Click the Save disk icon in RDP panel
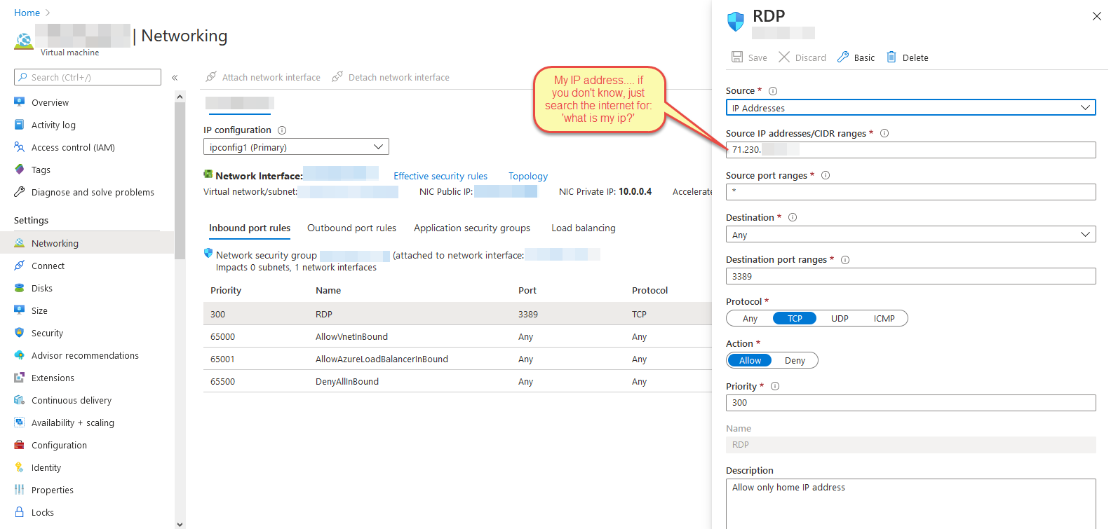The width and height of the screenshot is (1111, 529). point(737,57)
